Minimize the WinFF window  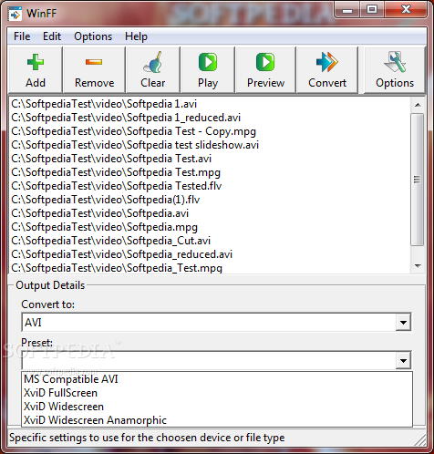pyautogui.click(x=347, y=10)
